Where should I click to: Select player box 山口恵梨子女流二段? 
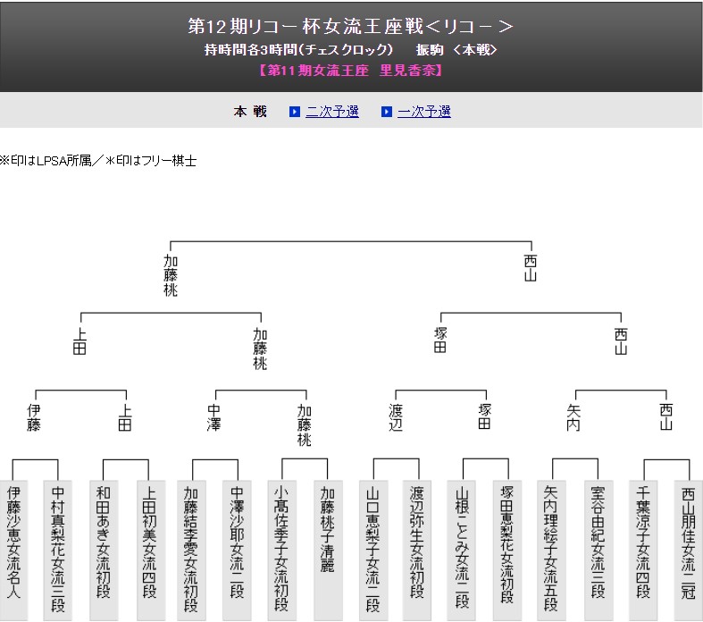[x=373, y=551]
